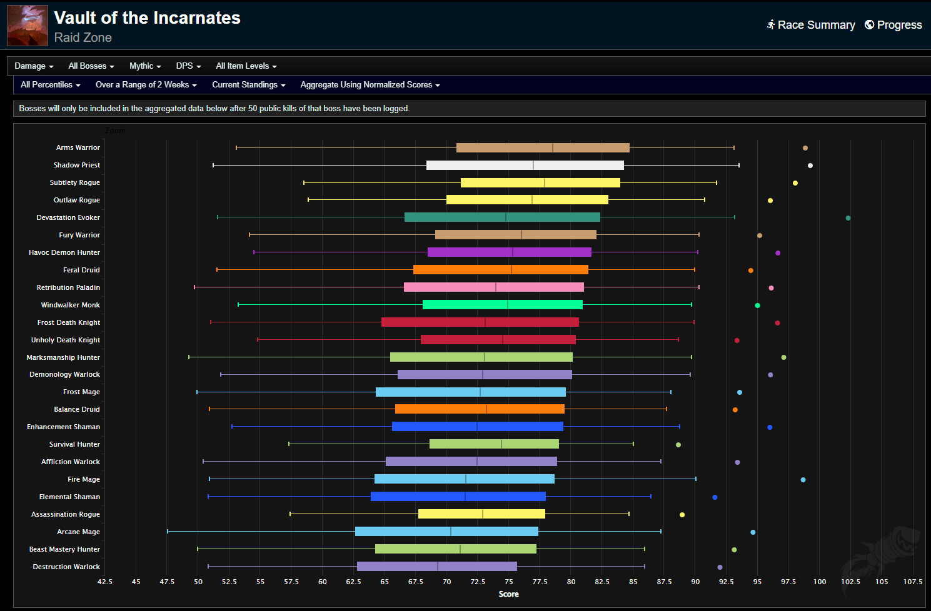Click the Arms Warrior row label
Image resolution: width=931 pixels, height=611 pixels.
click(x=78, y=147)
